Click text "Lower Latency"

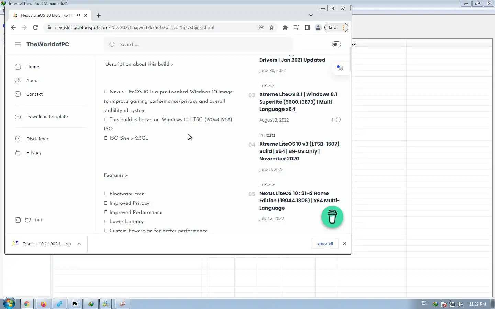126,221
